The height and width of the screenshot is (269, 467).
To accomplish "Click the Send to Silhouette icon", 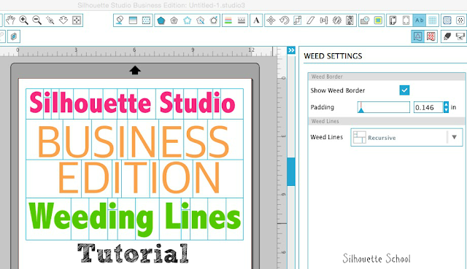I will 460,36.
